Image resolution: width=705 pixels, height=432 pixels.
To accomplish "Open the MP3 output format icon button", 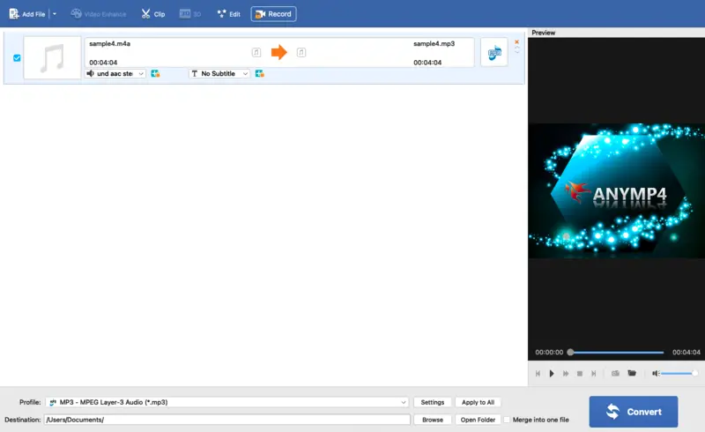I will click(x=494, y=52).
